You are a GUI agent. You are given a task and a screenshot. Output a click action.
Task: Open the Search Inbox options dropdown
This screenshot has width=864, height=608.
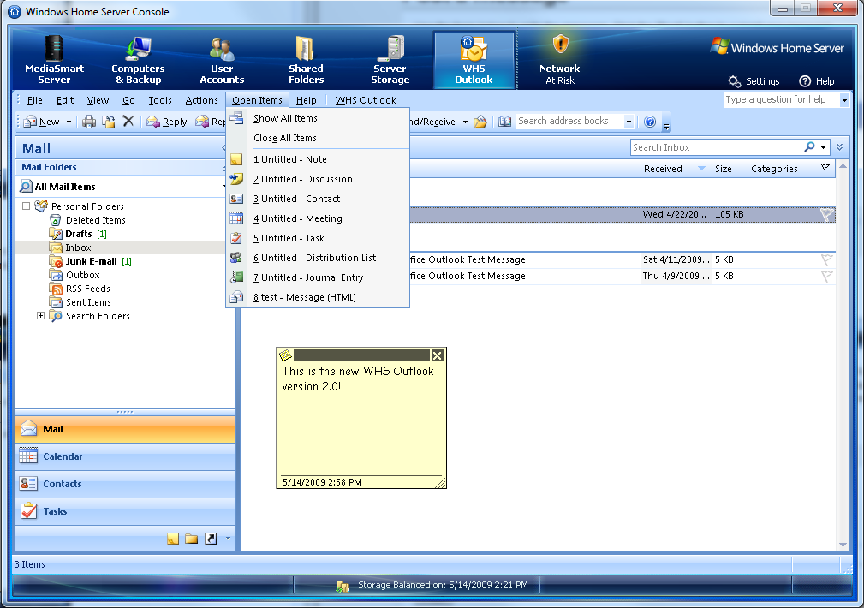[x=823, y=147]
